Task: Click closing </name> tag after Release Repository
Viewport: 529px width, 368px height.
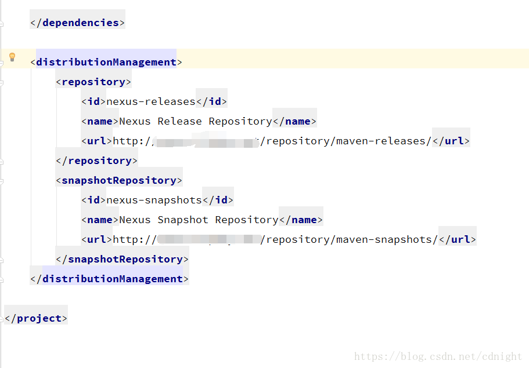Action: point(294,121)
